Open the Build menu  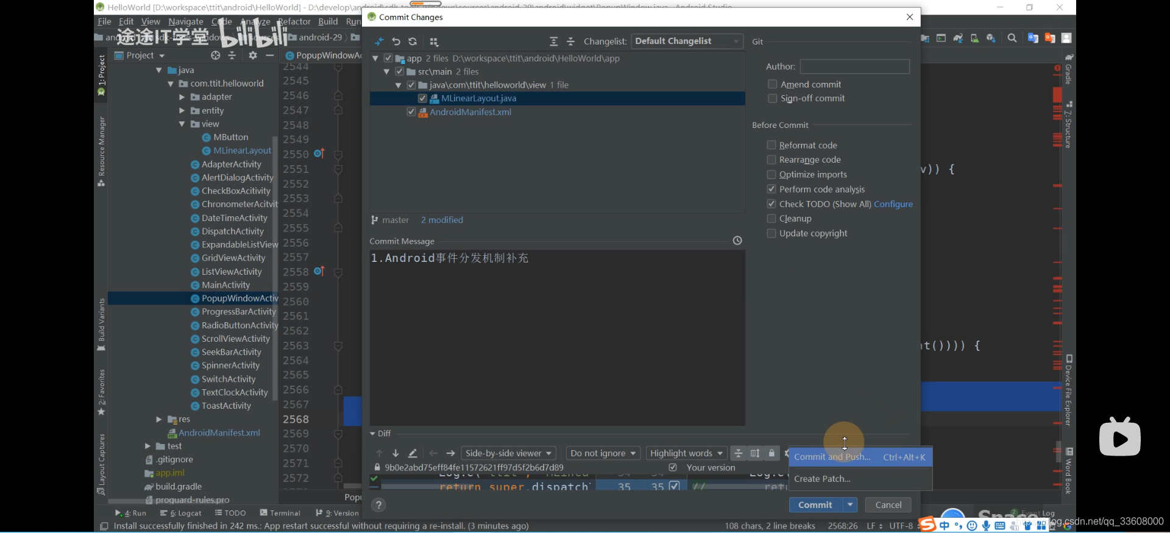click(328, 21)
